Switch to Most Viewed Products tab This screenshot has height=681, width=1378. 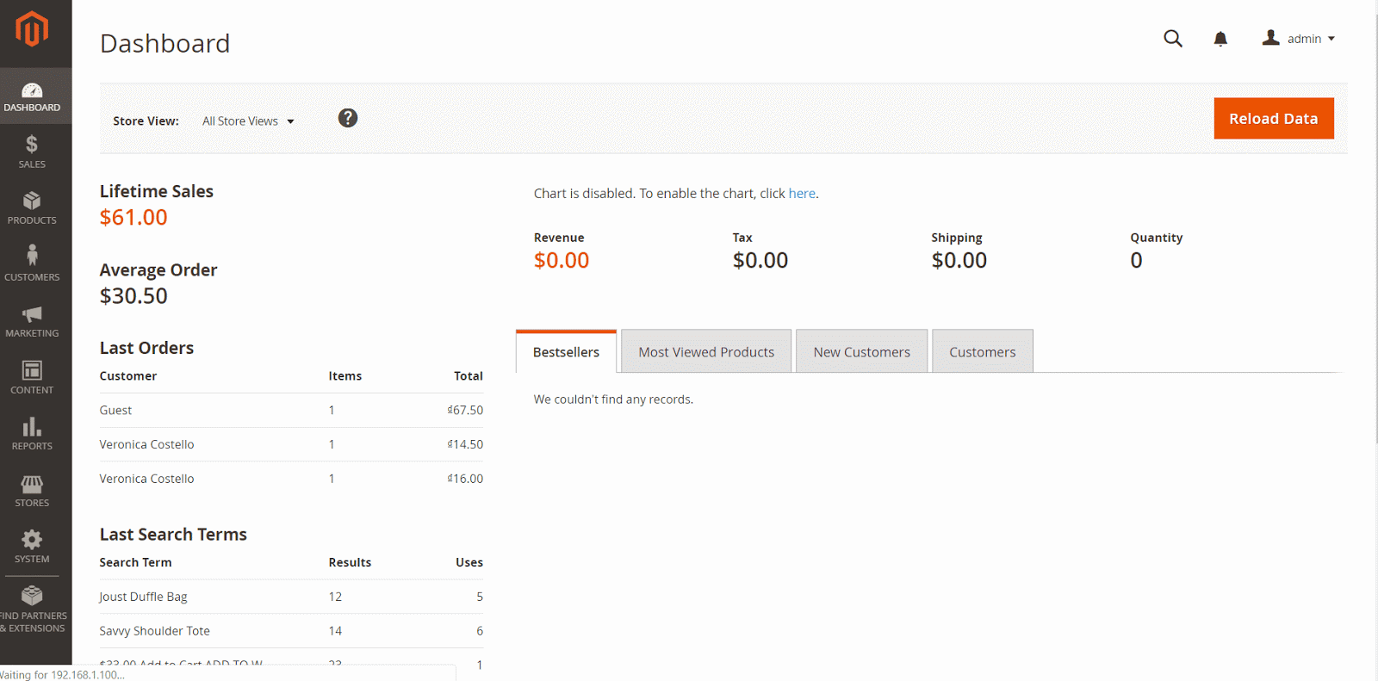[705, 352]
